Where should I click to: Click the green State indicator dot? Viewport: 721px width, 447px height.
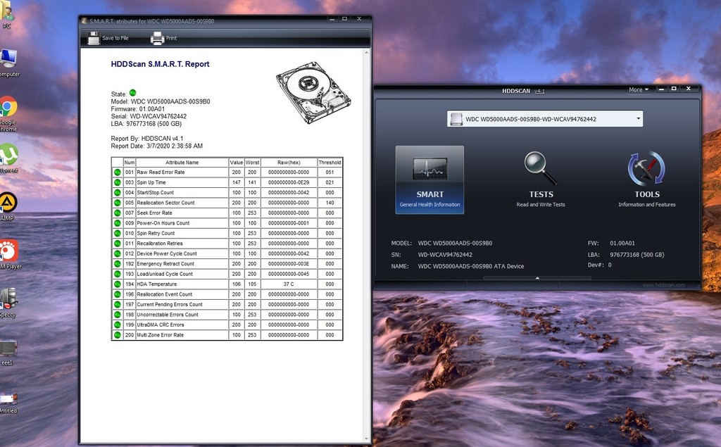point(133,93)
